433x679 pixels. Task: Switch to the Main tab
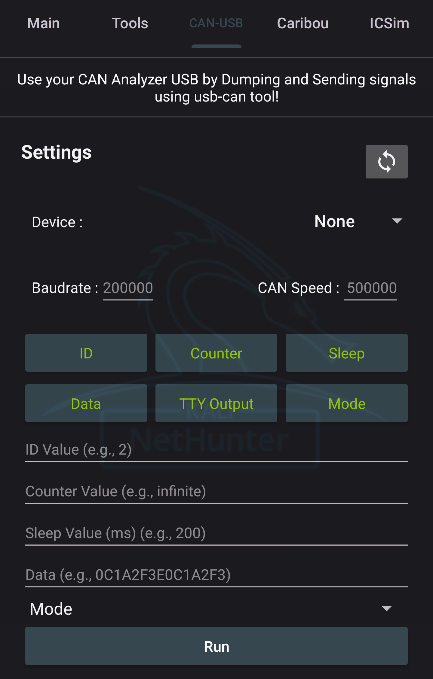[44, 23]
